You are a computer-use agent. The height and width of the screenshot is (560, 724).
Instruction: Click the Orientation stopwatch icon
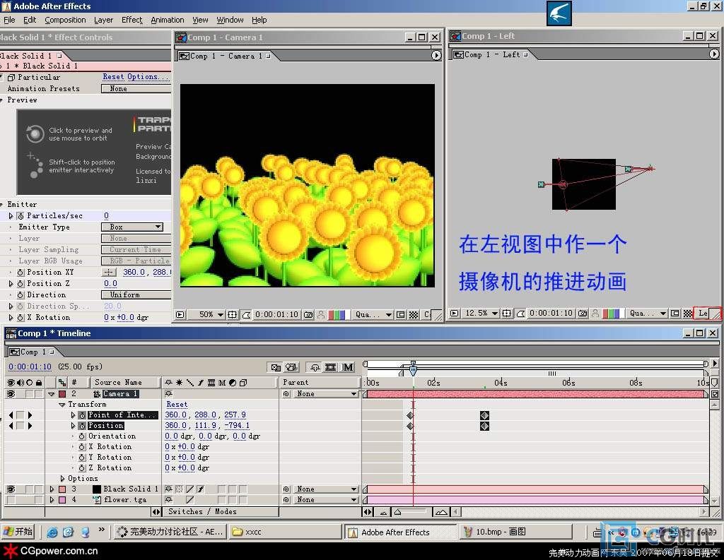[82, 436]
